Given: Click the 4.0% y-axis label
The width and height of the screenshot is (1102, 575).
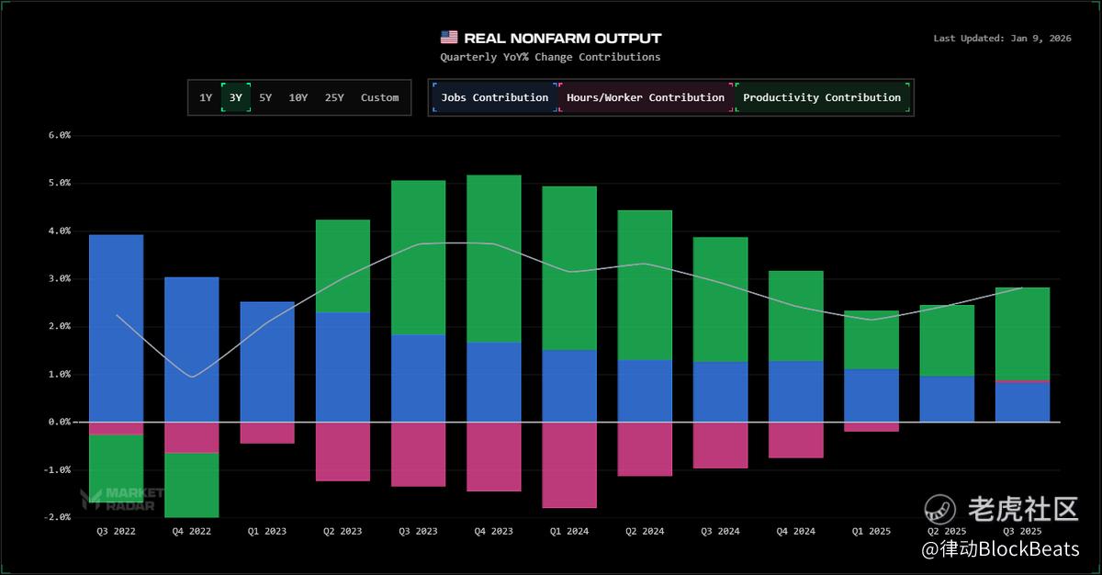Looking at the screenshot, I should point(59,231).
